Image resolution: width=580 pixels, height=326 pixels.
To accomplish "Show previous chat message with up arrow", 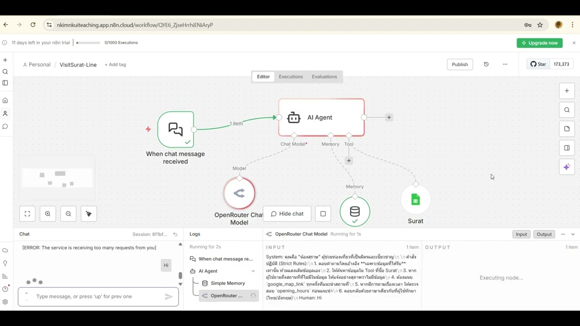I will coord(26,293).
